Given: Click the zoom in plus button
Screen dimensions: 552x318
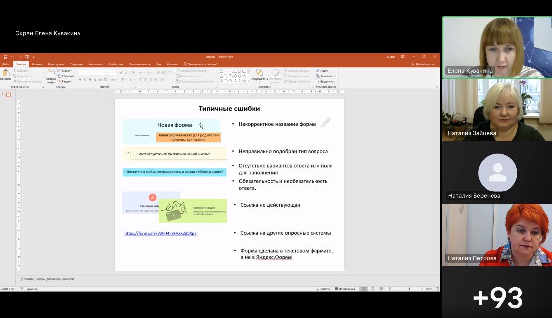Looking at the screenshot, I should 422,289.
